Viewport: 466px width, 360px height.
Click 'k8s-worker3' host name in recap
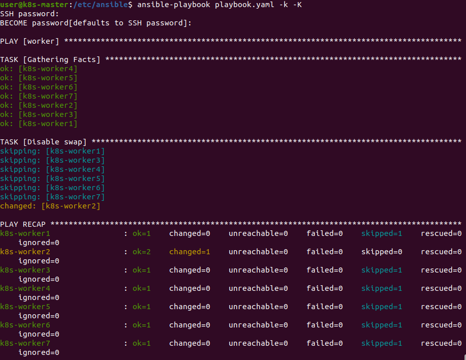click(x=25, y=270)
